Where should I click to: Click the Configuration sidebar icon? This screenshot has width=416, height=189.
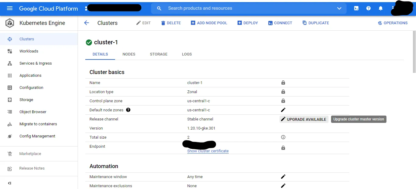coord(10,88)
